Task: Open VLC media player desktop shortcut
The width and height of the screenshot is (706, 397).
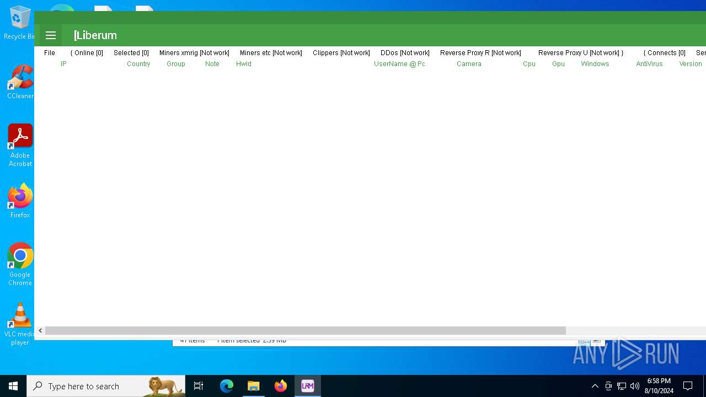Action: (x=20, y=324)
